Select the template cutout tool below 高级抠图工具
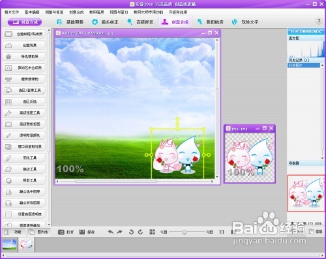This screenshot has width=326, height=259. tap(24, 124)
